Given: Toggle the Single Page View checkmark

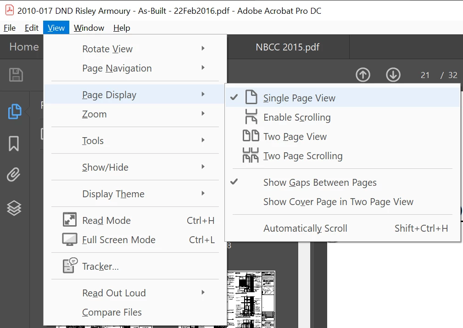Looking at the screenshot, I should (x=234, y=97).
